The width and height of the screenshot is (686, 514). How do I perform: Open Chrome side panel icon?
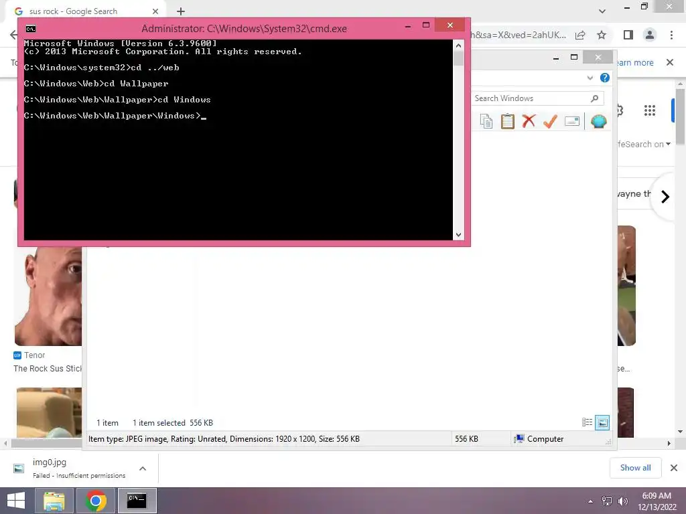click(x=628, y=35)
